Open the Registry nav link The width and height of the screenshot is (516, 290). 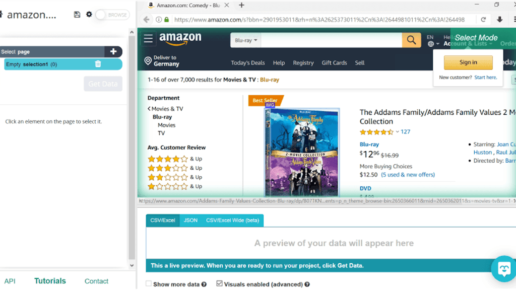pyautogui.click(x=303, y=63)
